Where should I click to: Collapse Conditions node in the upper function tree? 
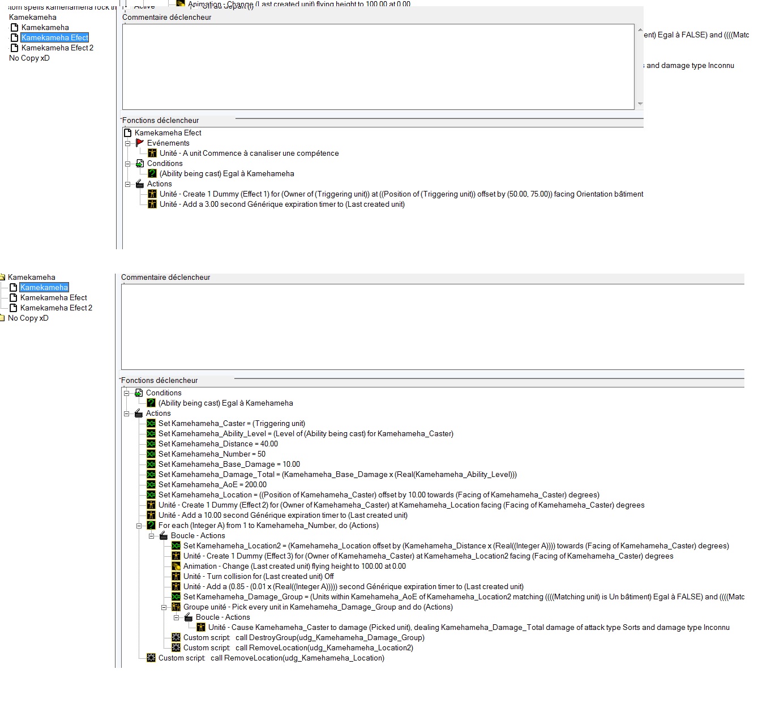128,164
